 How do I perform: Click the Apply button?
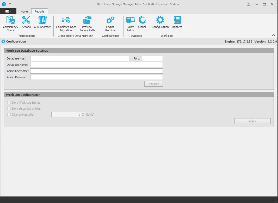click(x=252, y=121)
